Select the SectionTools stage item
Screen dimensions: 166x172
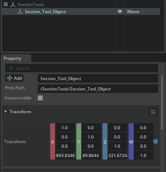[31, 5]
